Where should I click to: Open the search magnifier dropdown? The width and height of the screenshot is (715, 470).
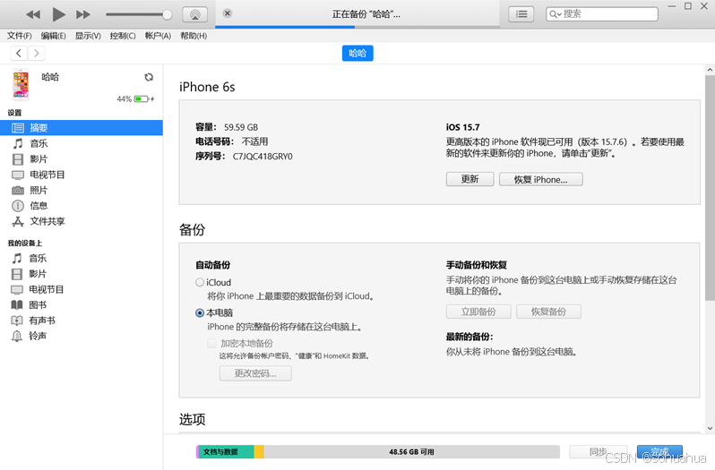pos(555,14)
